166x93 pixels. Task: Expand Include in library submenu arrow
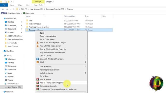(85, 73)
